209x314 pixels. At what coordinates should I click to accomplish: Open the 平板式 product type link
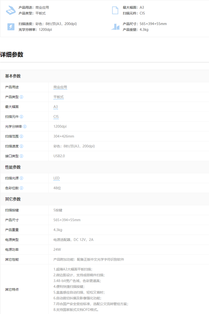(x=59, y=97)
